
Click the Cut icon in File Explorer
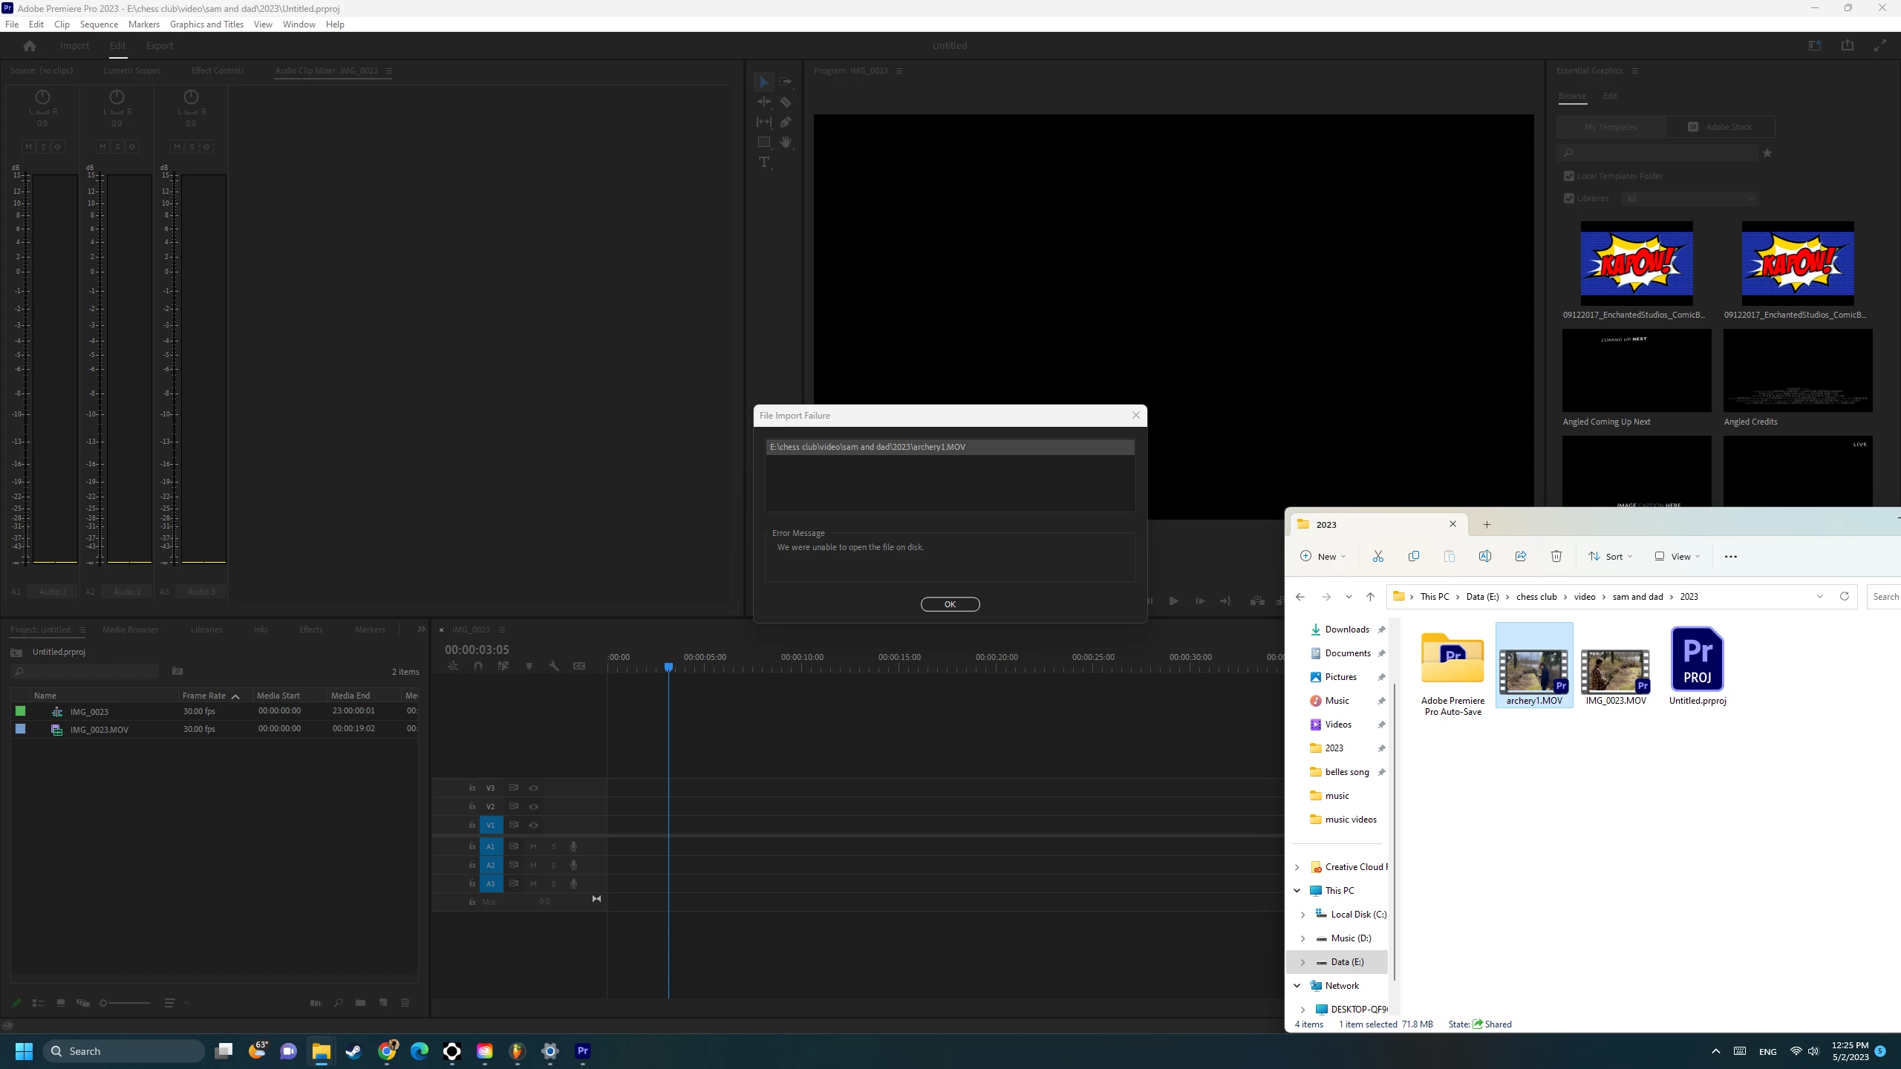1378,557
